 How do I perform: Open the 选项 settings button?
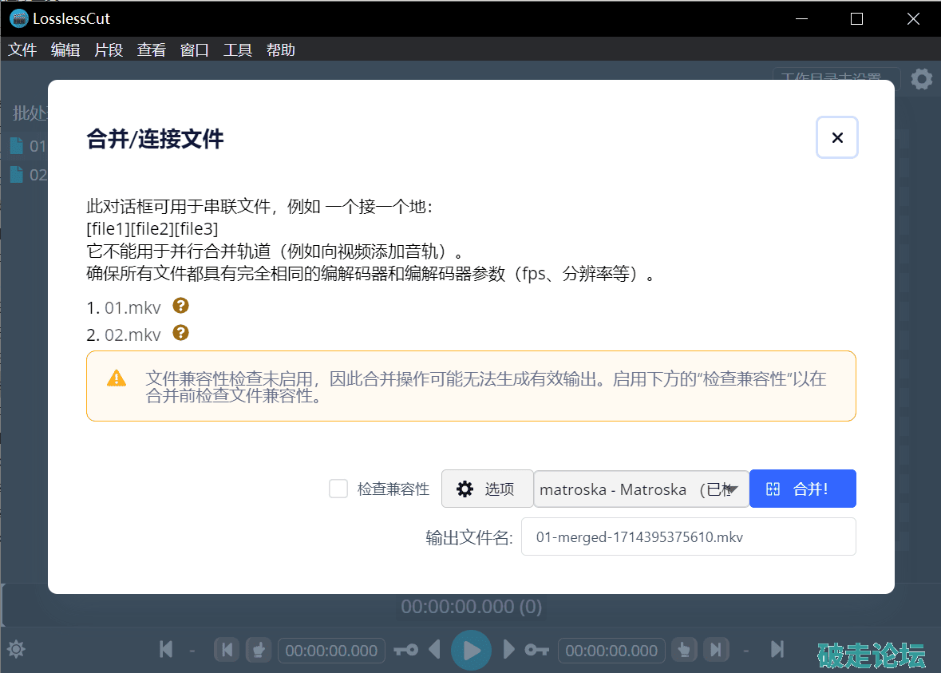[x=487, y=489]
